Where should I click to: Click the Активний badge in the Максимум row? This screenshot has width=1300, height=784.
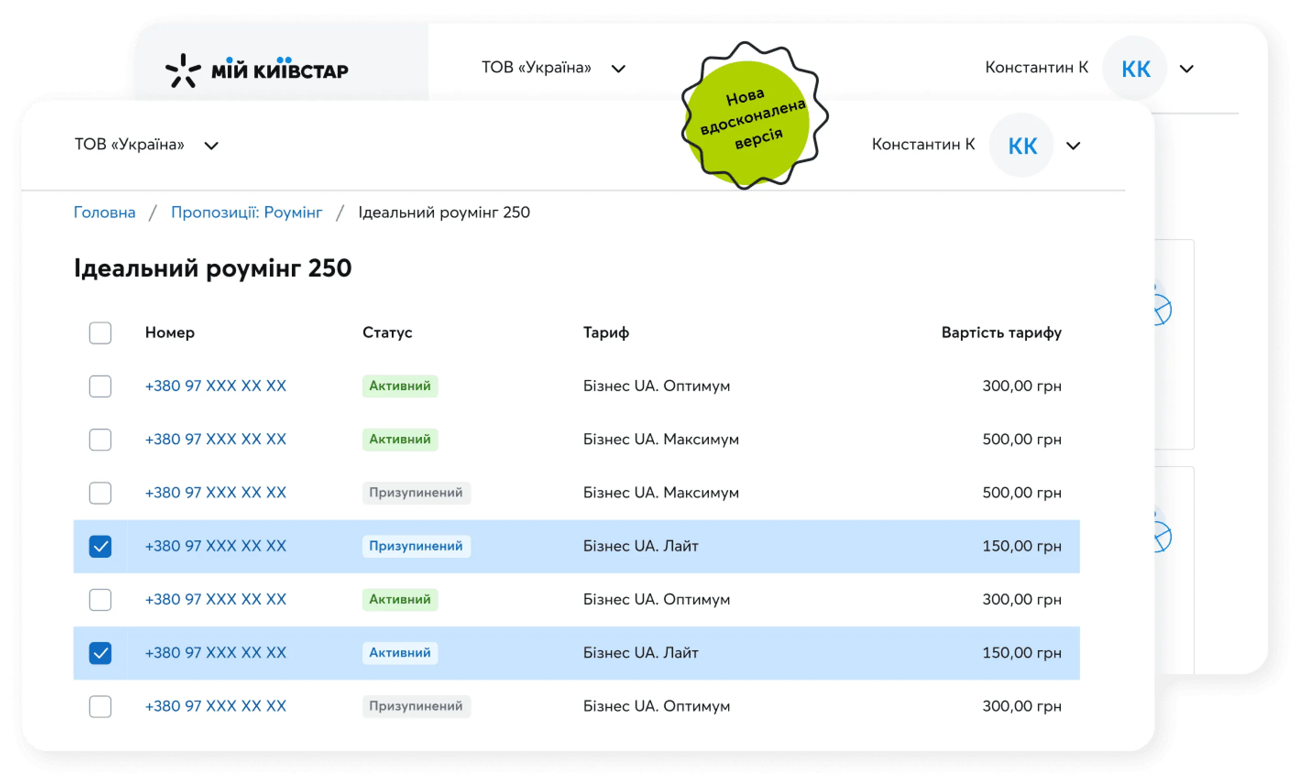[400, 439]
